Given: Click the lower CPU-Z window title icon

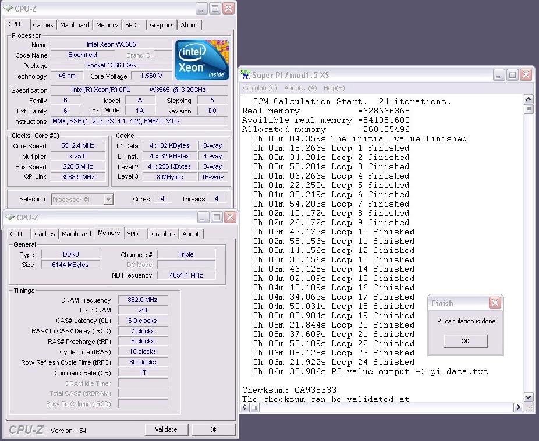Looking at the screenshot, I should pyautogui.click(x=10, y=217).
